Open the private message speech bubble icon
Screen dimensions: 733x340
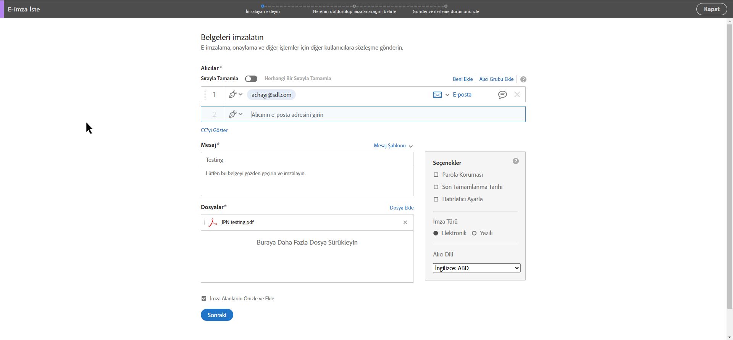point(502,95)
